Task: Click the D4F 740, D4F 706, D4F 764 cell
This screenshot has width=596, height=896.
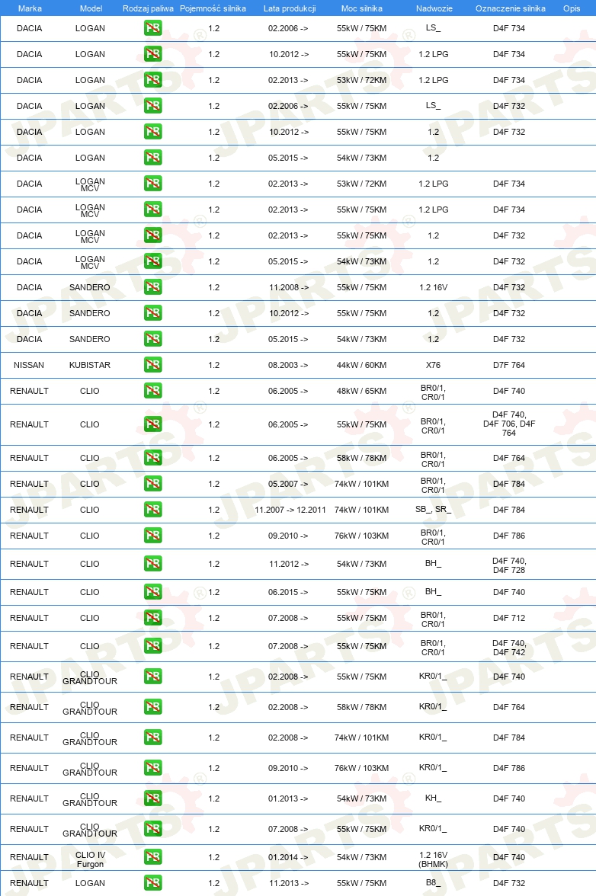Action: tap(508, 424)
